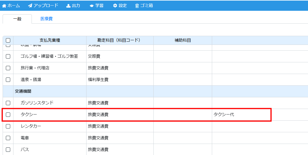
Task: Click the Upload paper plane icon
Action: point(30,6)
